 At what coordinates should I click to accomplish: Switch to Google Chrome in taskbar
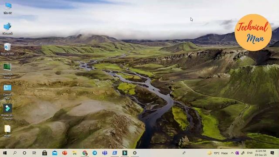[85, 153]
